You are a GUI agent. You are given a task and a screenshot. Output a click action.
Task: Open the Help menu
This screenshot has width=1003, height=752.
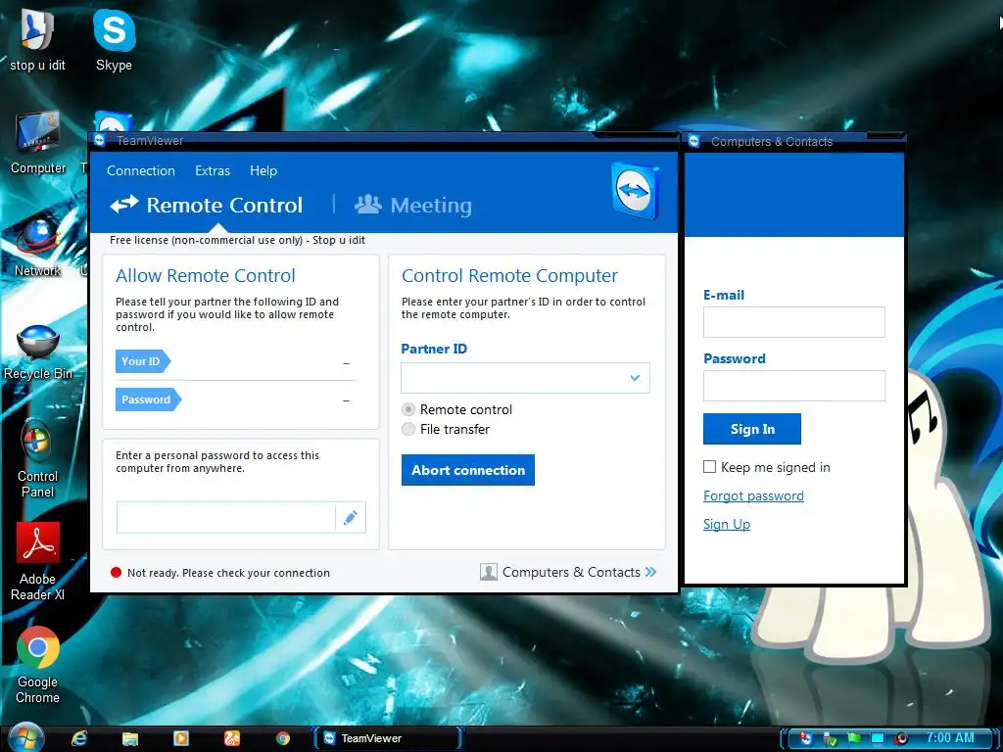coord(263,170)
